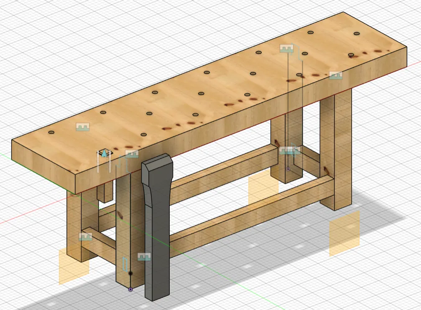Select the joint glyph on the left short stretcher
The image size is (421, 310).
pos(85,237)
